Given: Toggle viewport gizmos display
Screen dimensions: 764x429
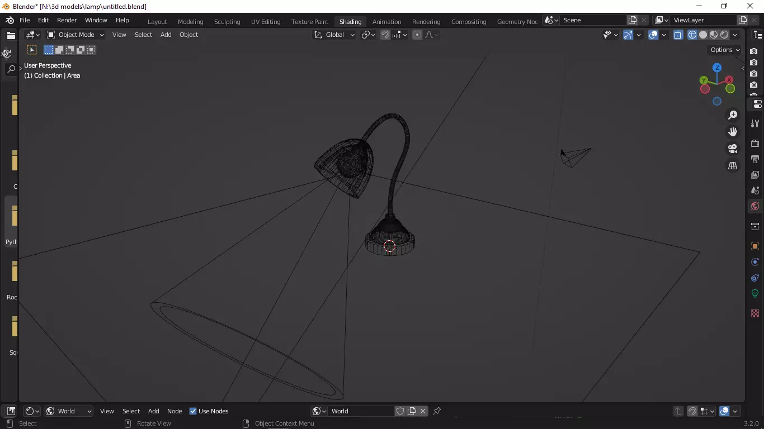Looking at the screenshot, I should coord(628,35).
